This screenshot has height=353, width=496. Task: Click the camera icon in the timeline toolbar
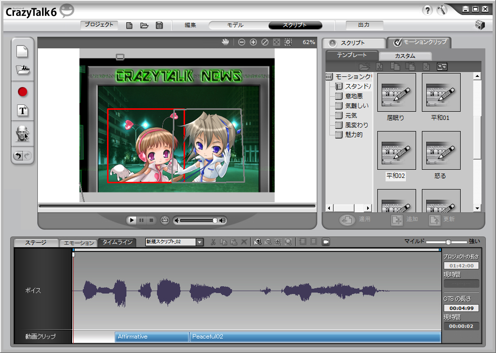coord(325,242)
